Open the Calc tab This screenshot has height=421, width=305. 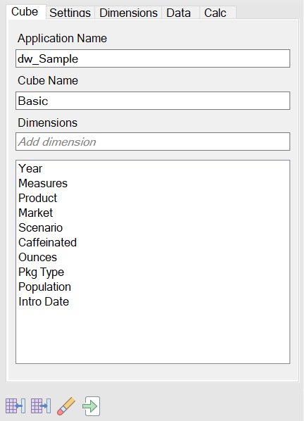216,13
